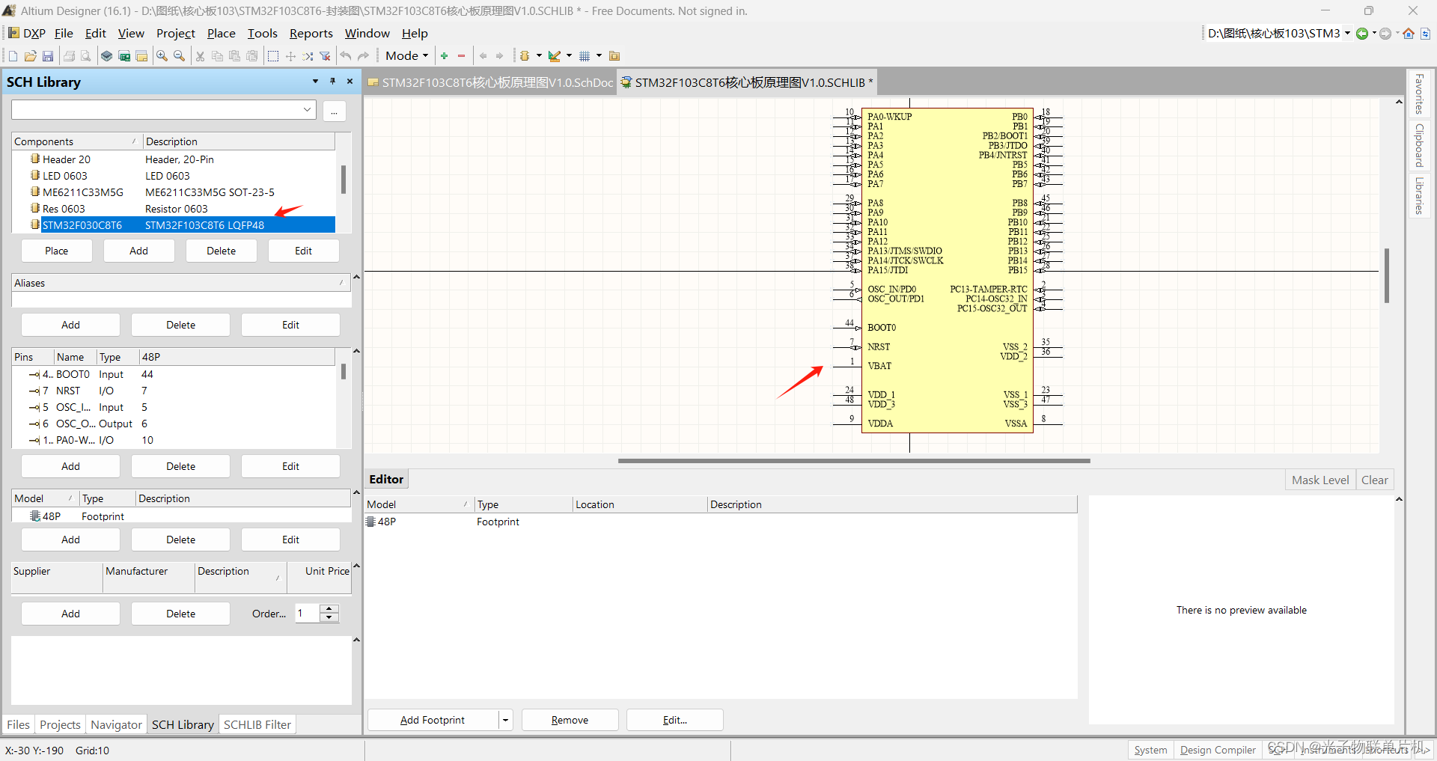The width and height of the screenshot is (1437, 761).
Task: Click Delete under the Pins list
Action: (x=180, y=466)
